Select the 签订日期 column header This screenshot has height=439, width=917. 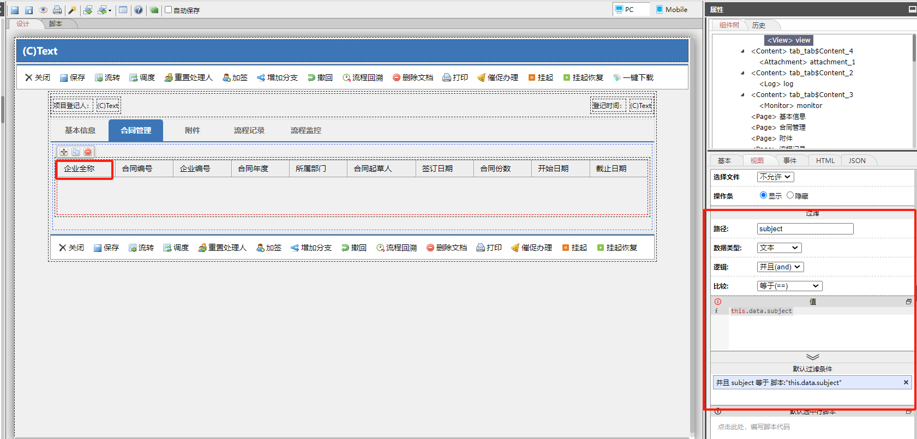pos(445,169)
